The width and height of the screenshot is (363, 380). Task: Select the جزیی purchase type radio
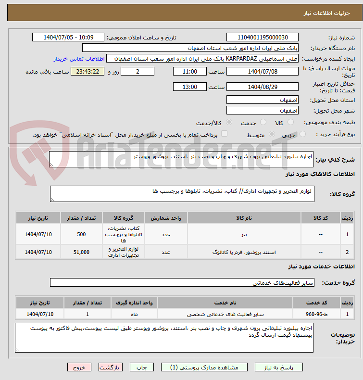(x=302, y=134)
